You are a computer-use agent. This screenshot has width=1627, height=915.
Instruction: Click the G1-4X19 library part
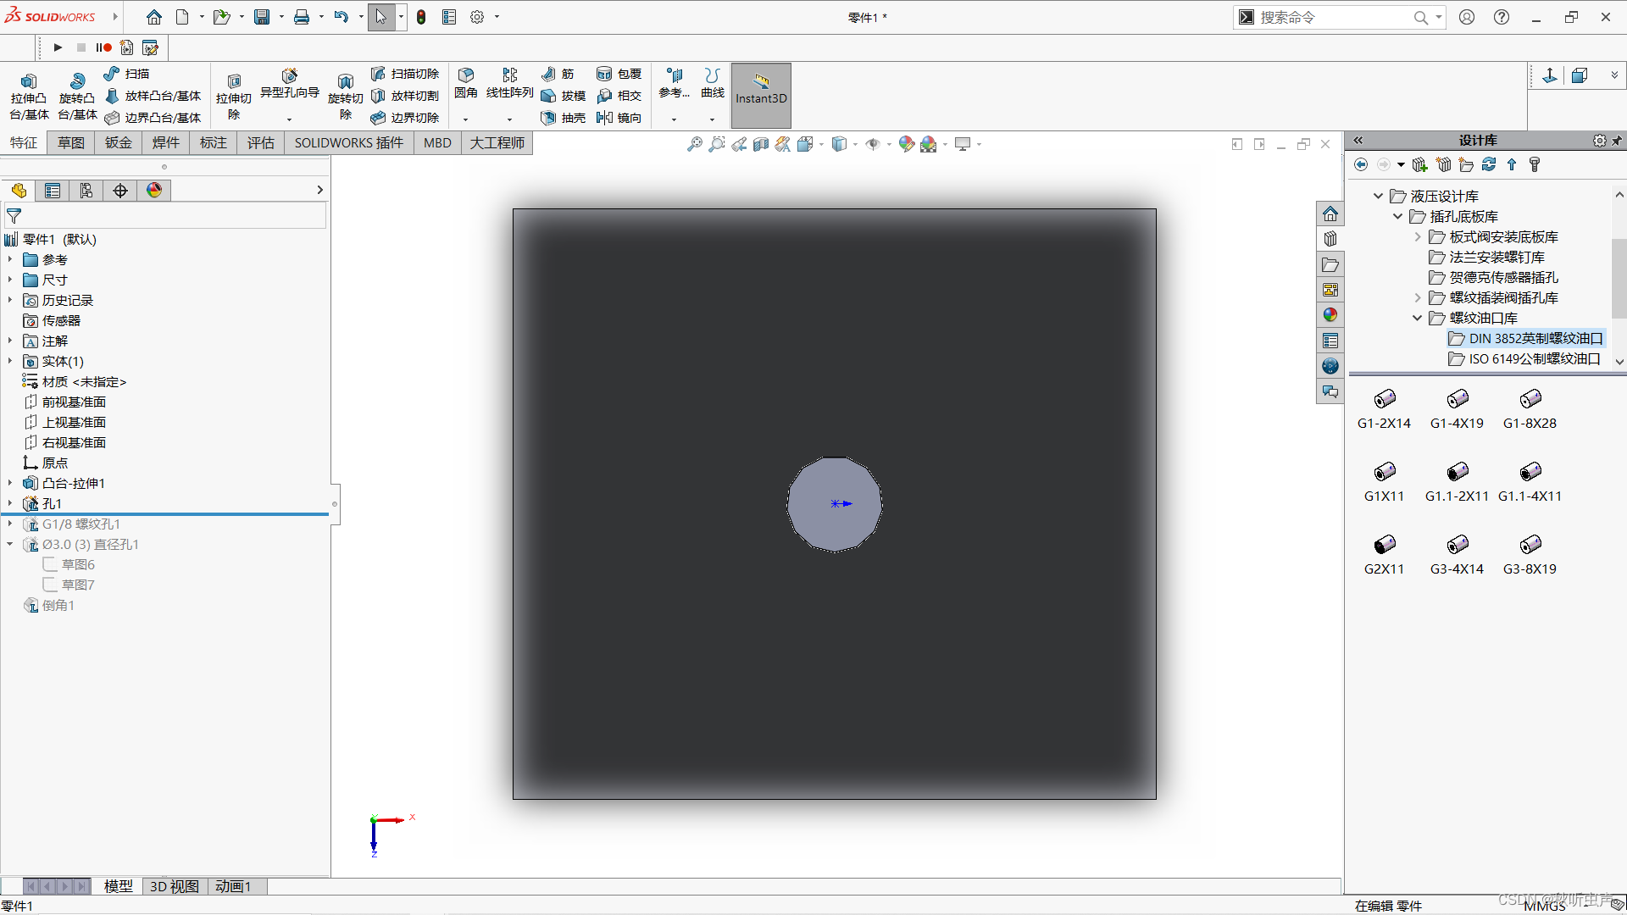click(1457, 409)
